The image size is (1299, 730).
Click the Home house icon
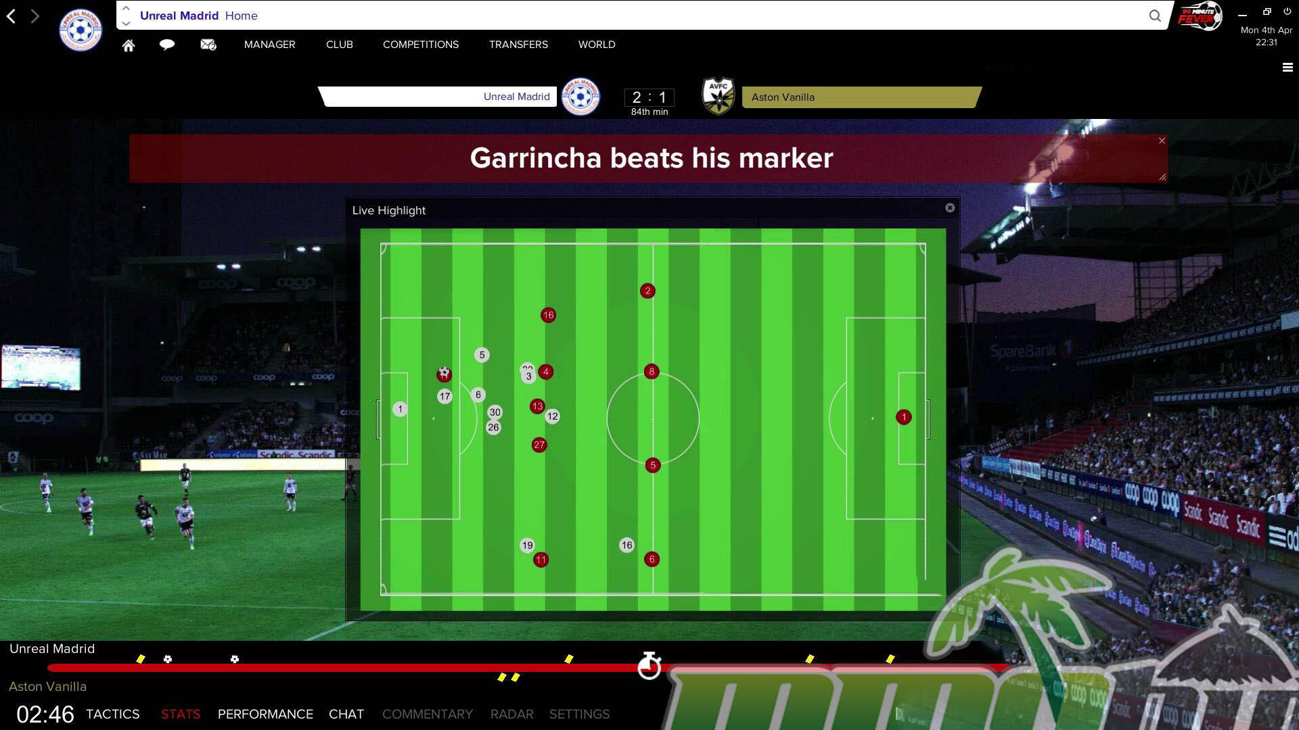[x=129, y=45]
